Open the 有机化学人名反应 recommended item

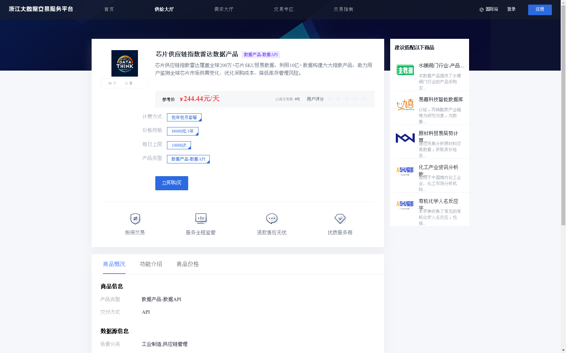coord(438,201)
